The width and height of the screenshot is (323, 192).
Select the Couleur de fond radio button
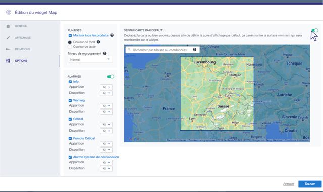[70, 42]
